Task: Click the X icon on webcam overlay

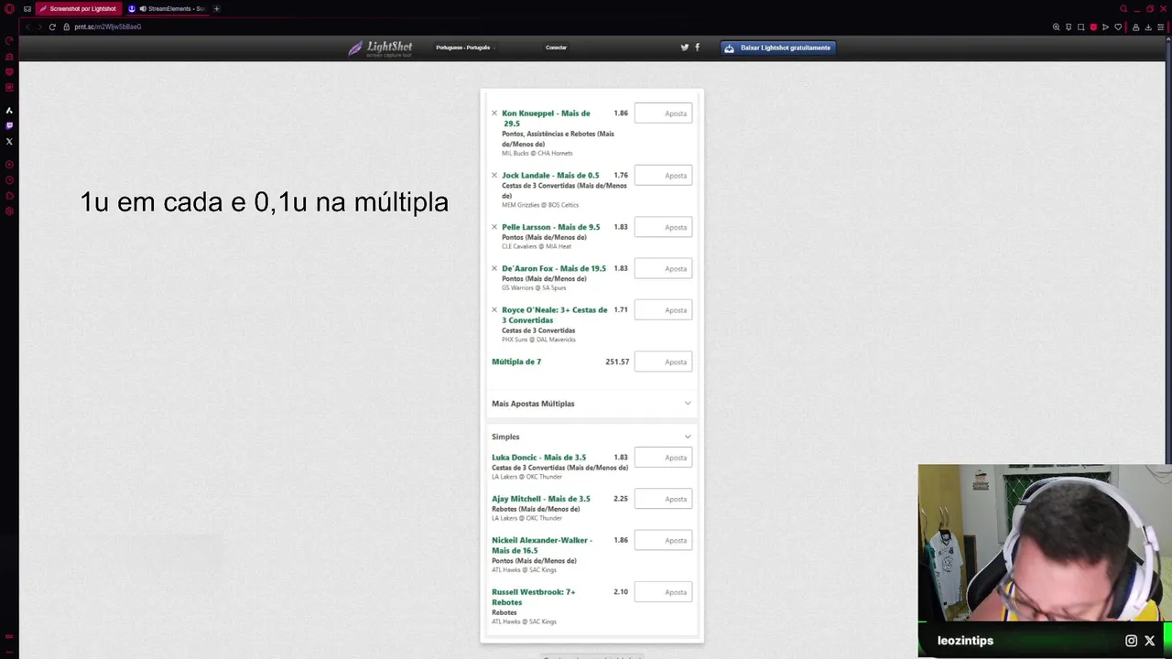Action: coord(1150,641)
